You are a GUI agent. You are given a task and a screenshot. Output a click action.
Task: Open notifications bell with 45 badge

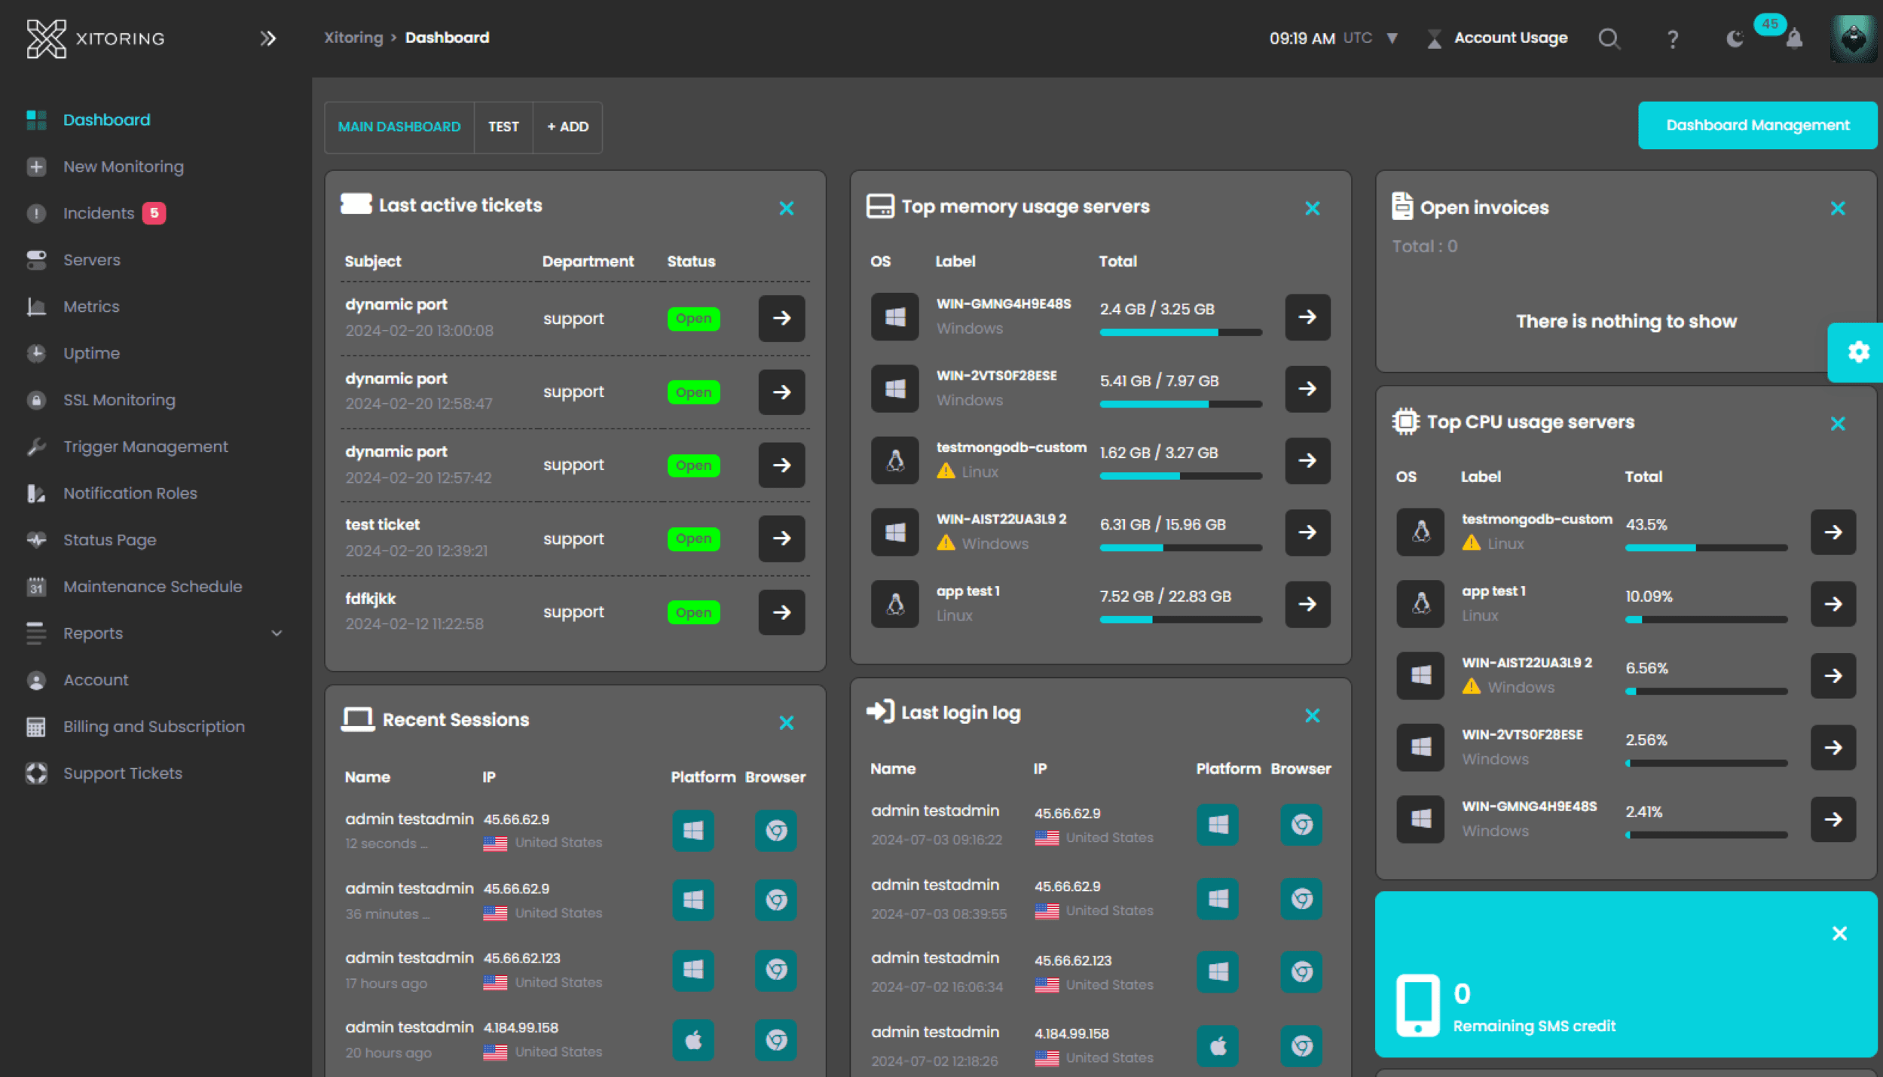(1794, 38)
